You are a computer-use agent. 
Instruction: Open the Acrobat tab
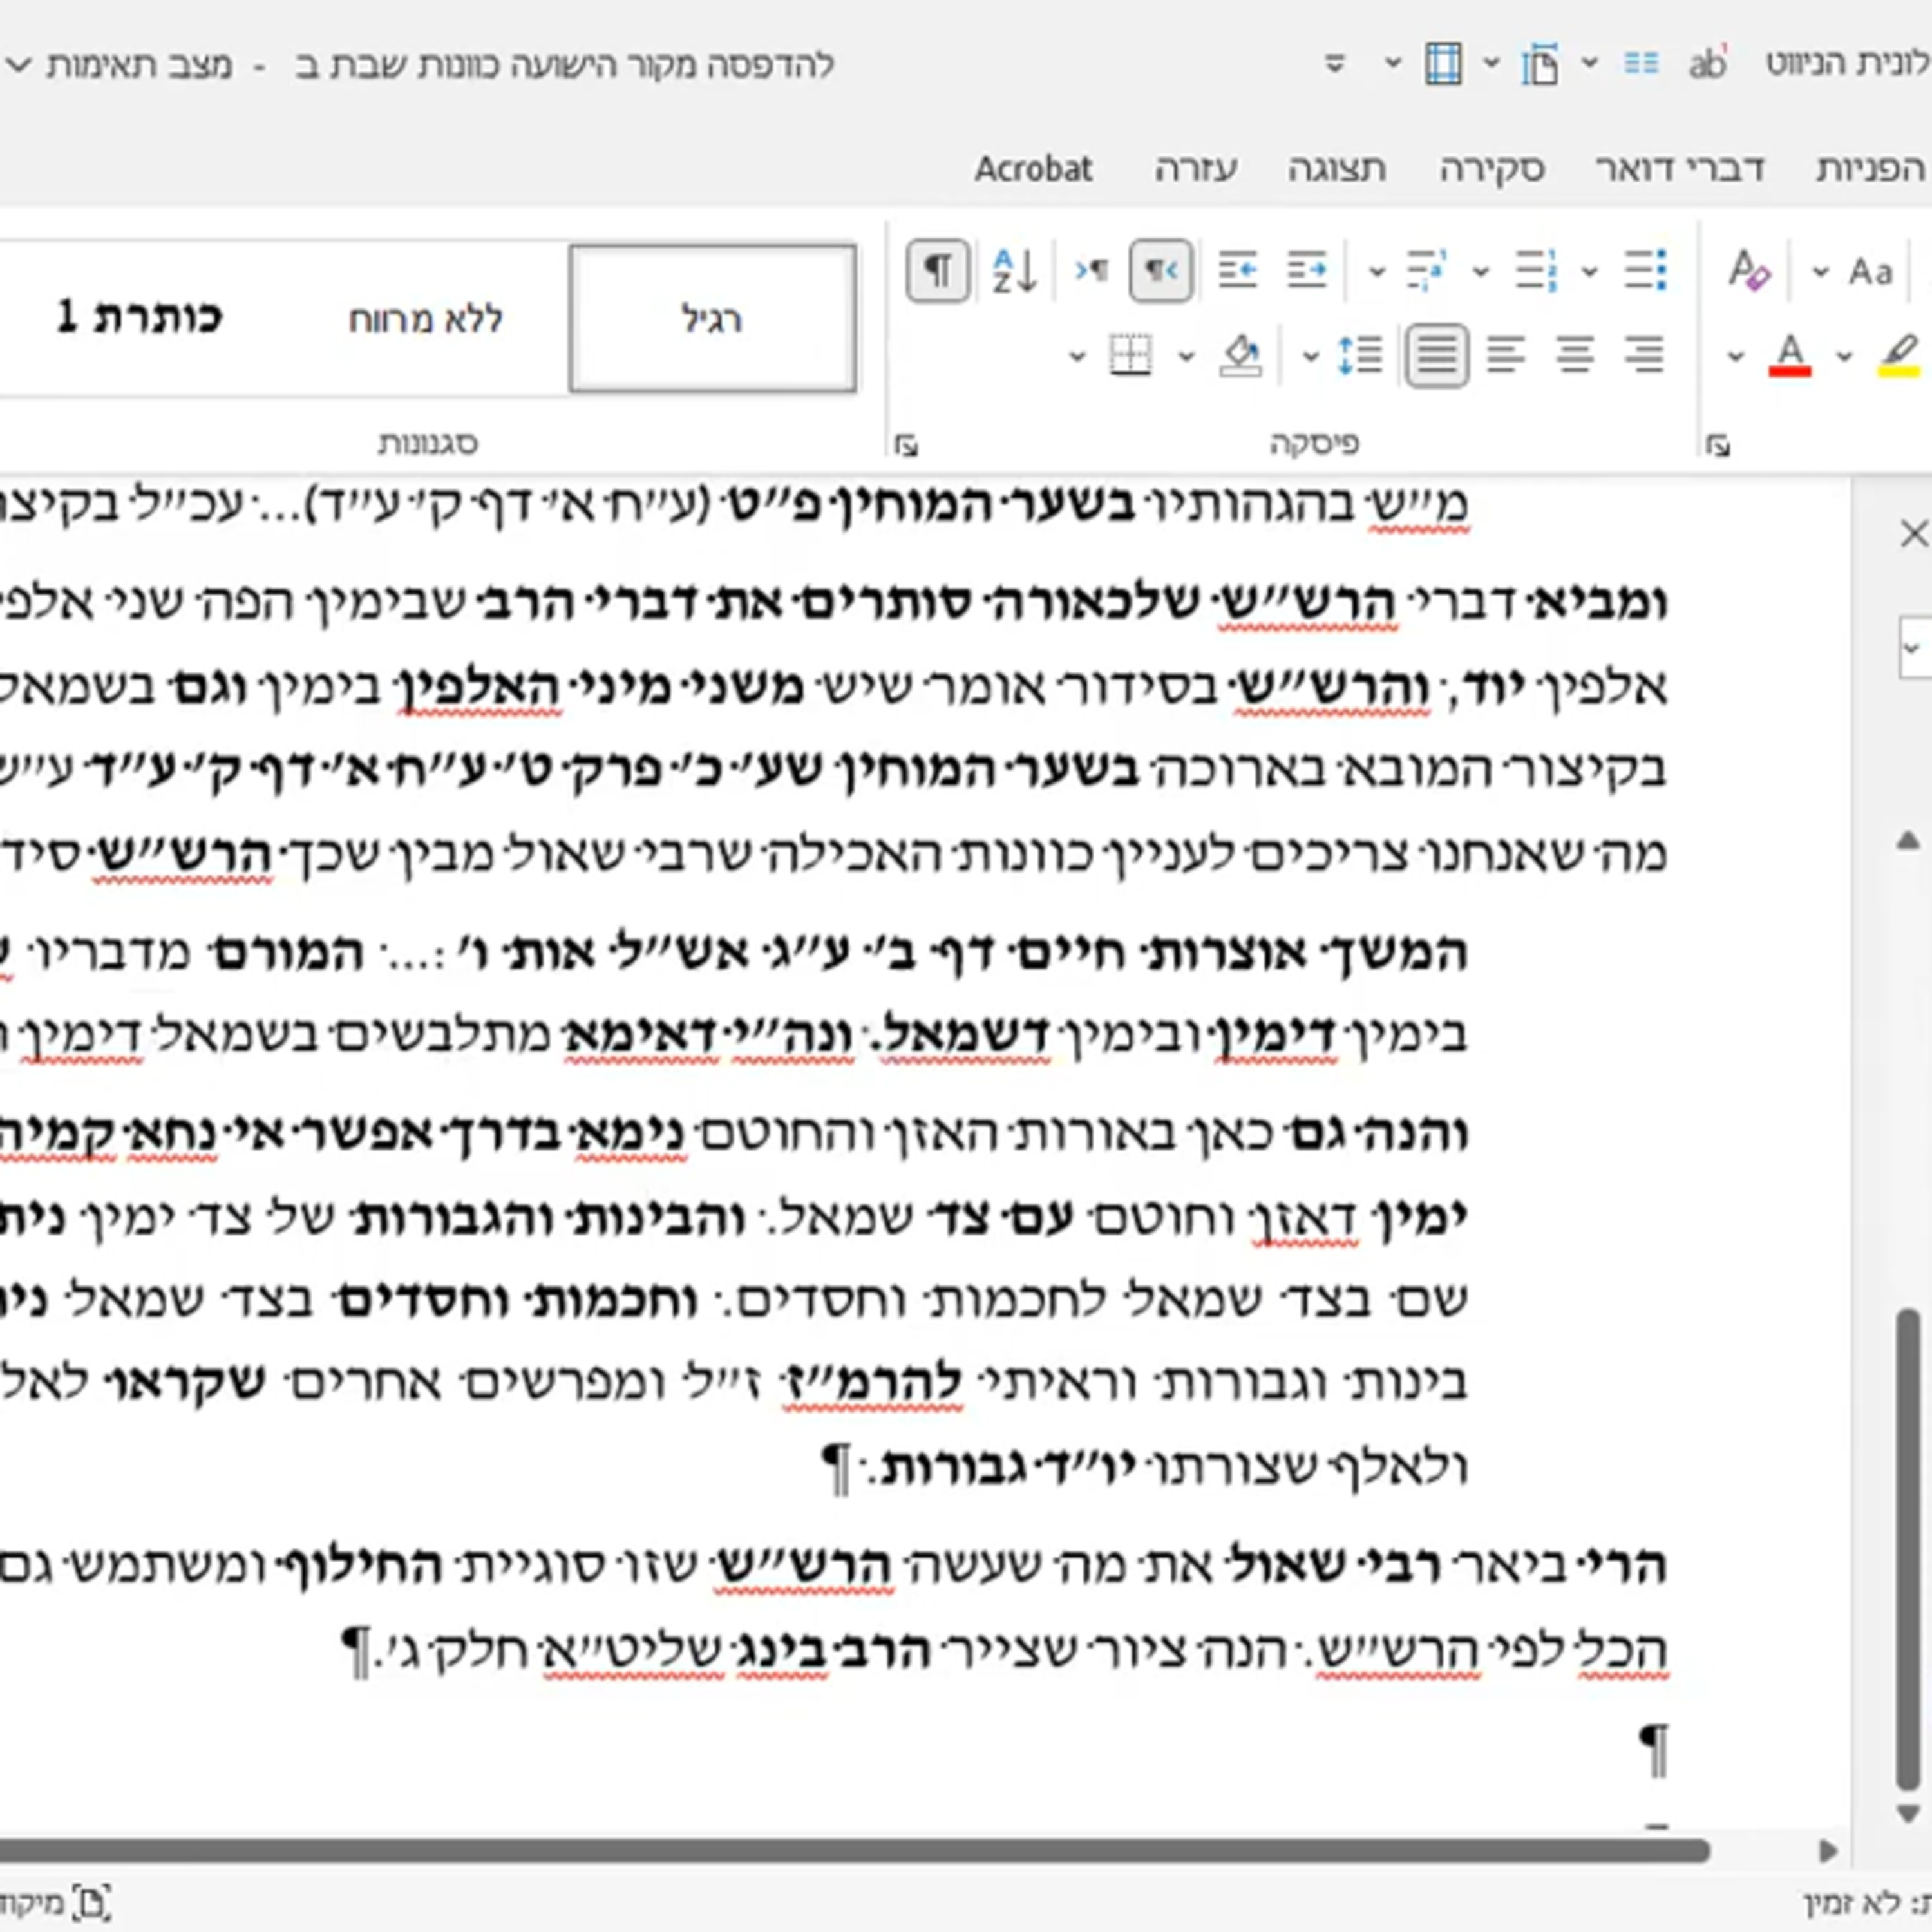(x=1033, y=169)
